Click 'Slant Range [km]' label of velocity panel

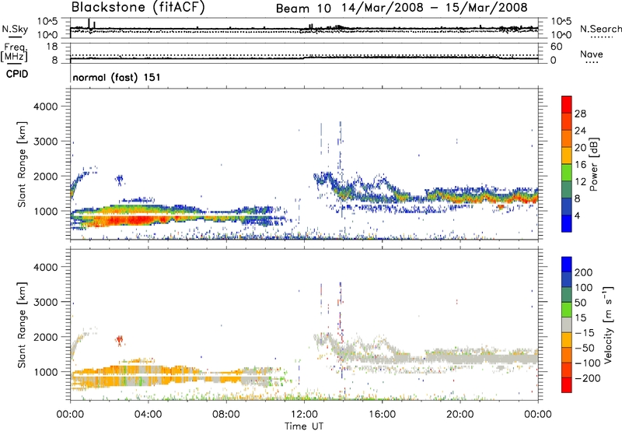(x=22, y=324)
